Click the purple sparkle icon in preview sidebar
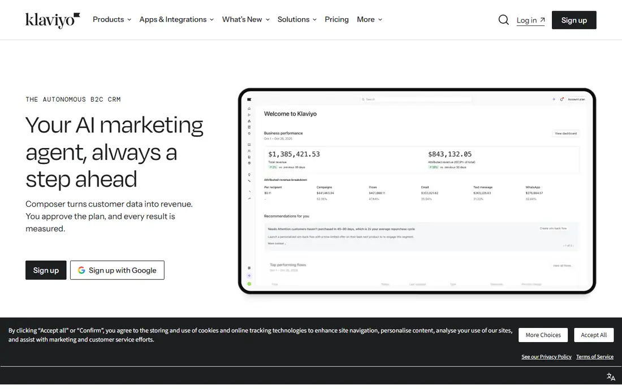 pos(249,275)
